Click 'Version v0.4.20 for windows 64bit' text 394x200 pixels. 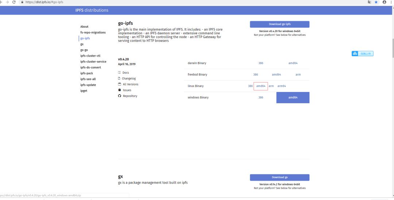(280, 31)
